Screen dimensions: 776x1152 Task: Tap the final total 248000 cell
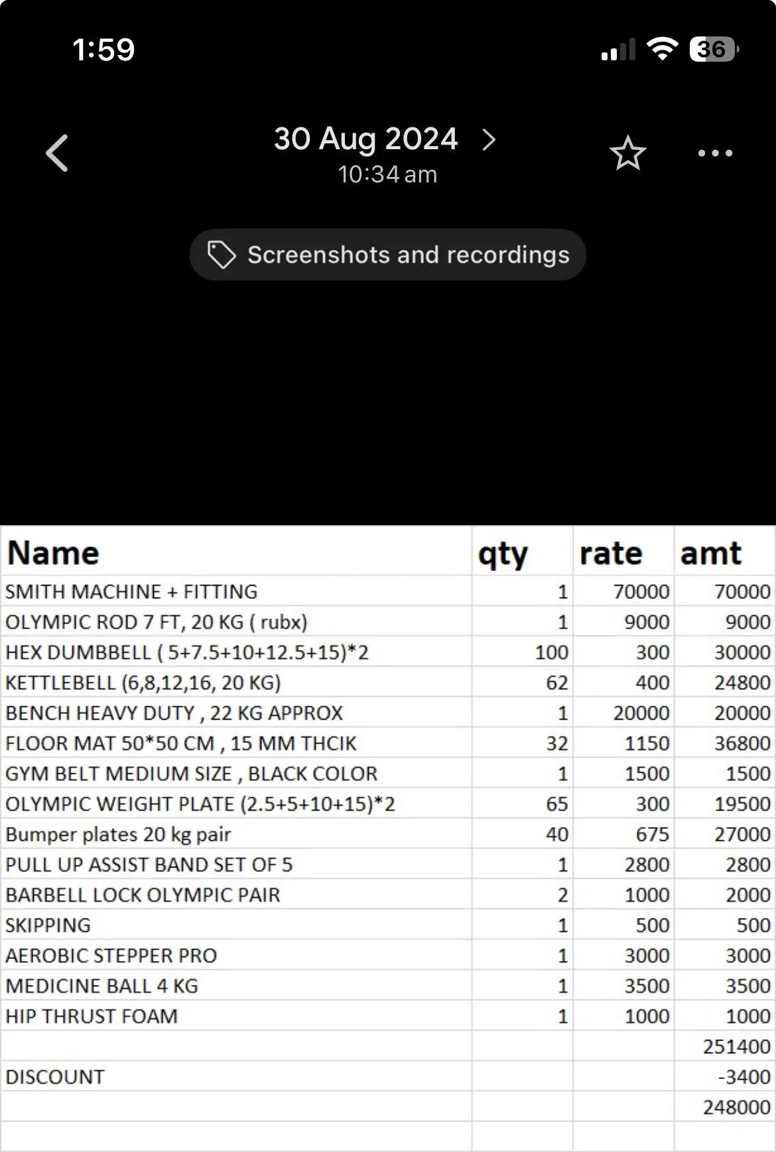(736, 1107)
